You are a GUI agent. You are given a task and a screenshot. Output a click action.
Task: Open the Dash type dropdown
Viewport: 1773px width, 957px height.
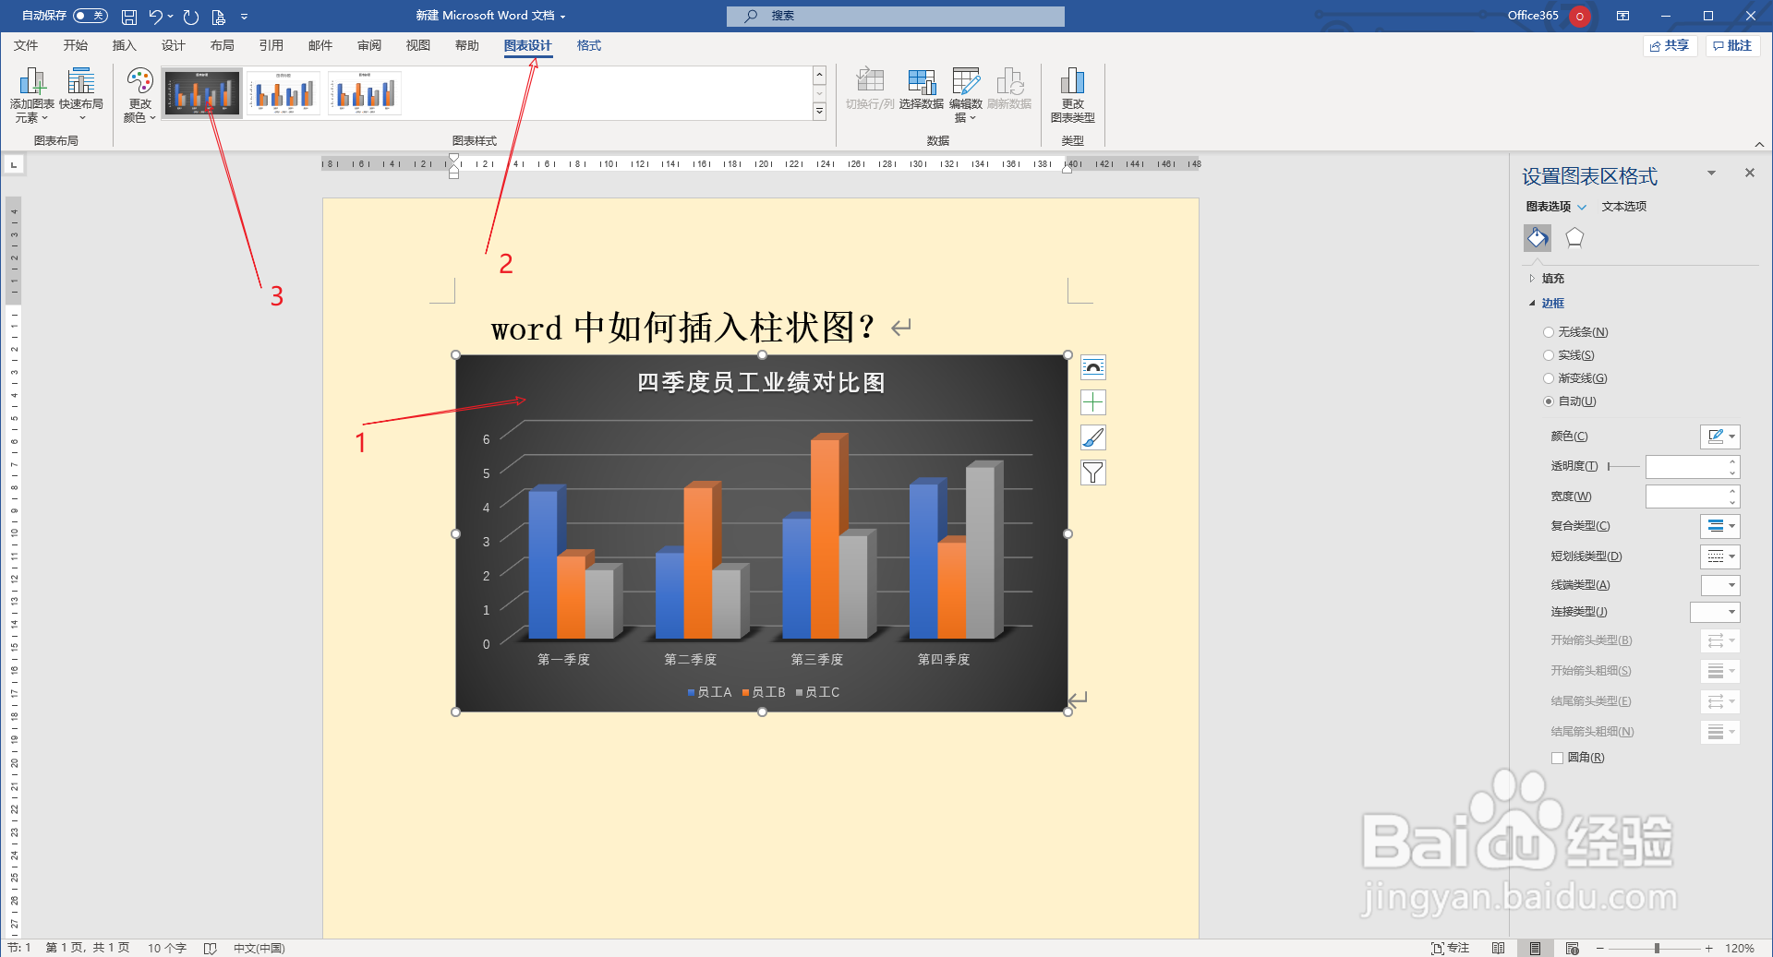(1720, 556)
